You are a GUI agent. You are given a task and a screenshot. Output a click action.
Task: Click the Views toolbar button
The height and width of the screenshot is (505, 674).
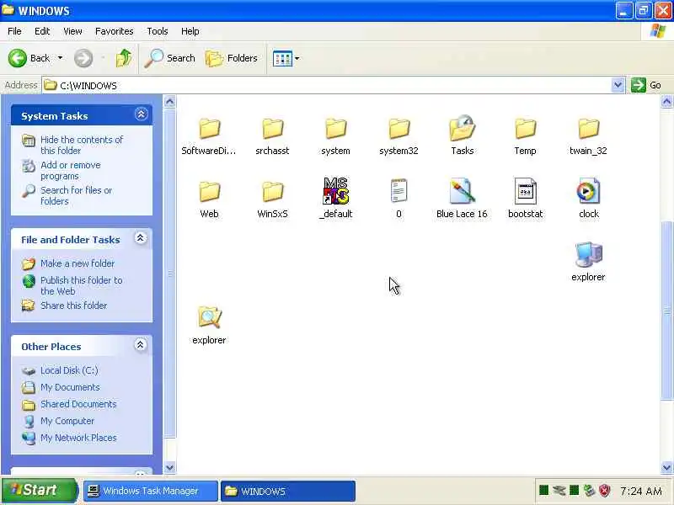[x=282, y=58]
